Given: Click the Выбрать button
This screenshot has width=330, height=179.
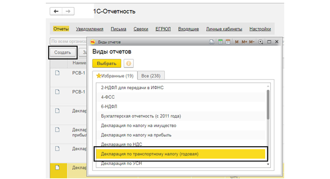Looking at the screenshot, I should pyautogui.click(x=107, y=63).
